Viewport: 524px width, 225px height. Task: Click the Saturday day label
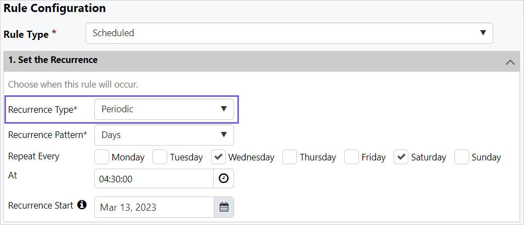429,158
